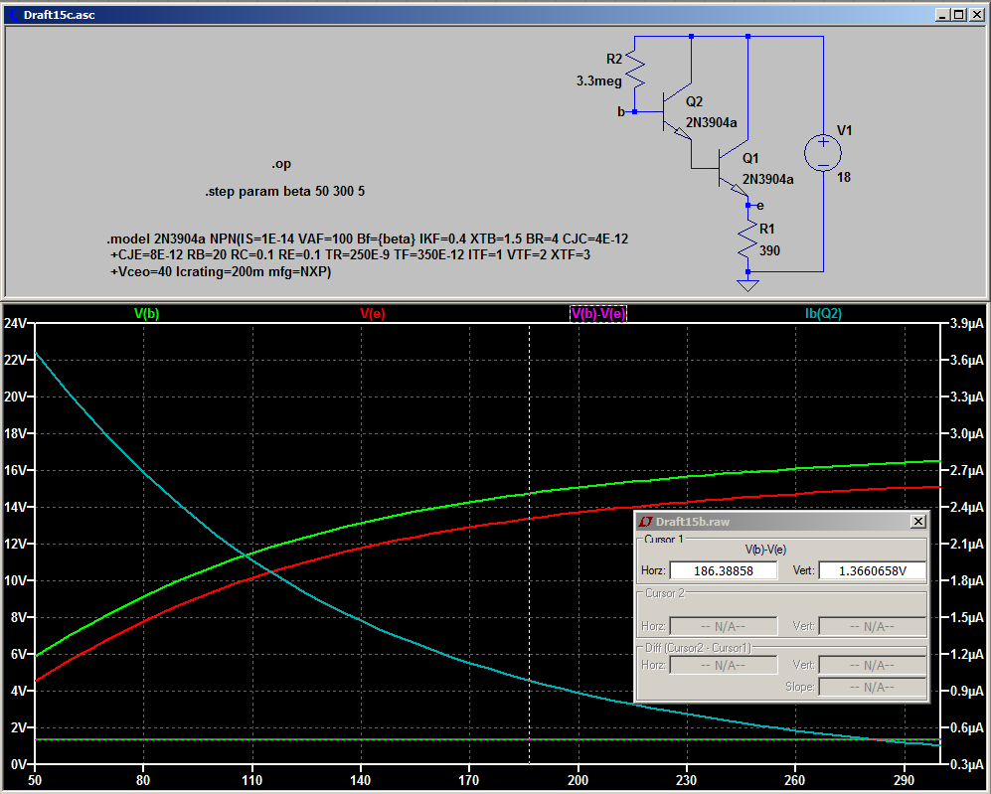Click the net label 'b' at Q2 base

[620, 112]
